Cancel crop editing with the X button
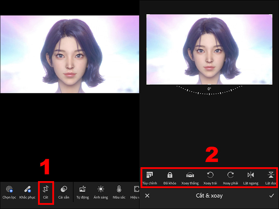The image size is (279, 209). coord(148,196)
